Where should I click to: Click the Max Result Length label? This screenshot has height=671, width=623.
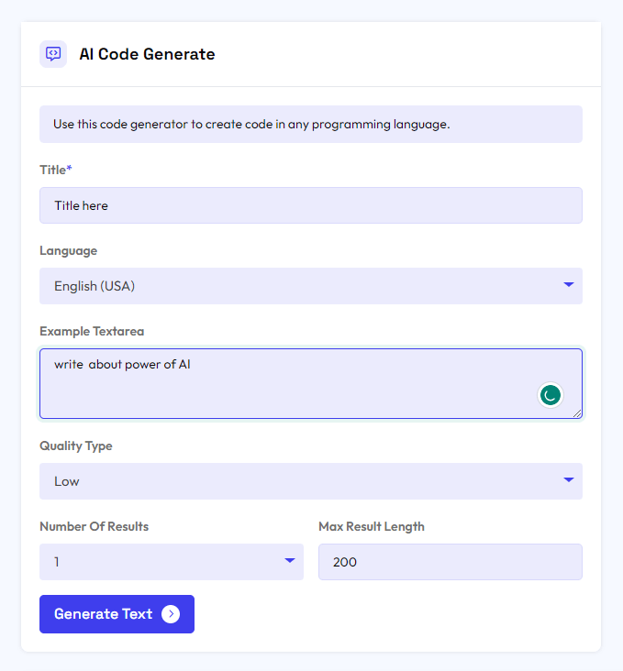(x=371, y=526)
